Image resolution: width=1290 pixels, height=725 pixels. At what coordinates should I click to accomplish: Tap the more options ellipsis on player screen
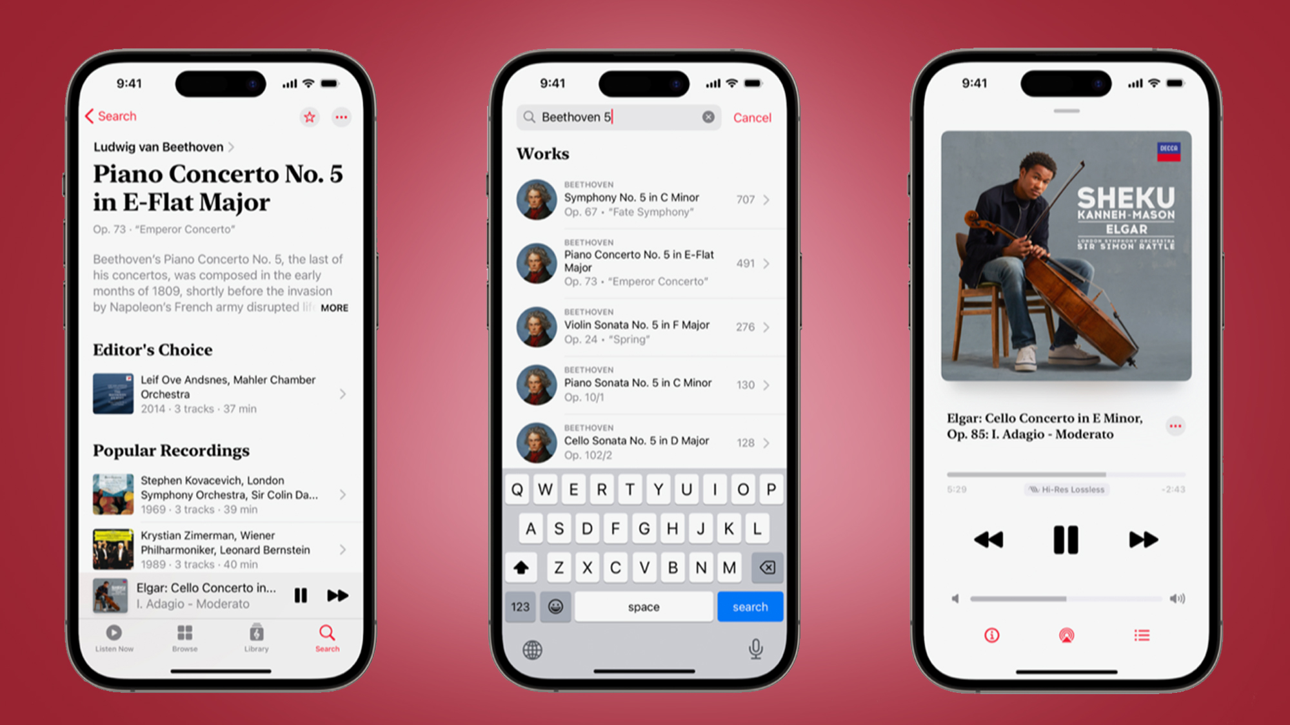(x=1176, y=427)
